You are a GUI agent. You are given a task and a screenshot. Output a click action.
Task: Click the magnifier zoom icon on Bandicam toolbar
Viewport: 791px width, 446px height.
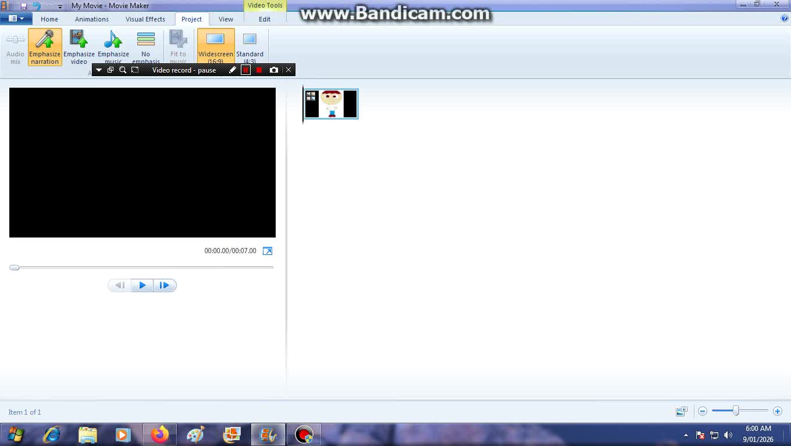(x=123, y=70)
